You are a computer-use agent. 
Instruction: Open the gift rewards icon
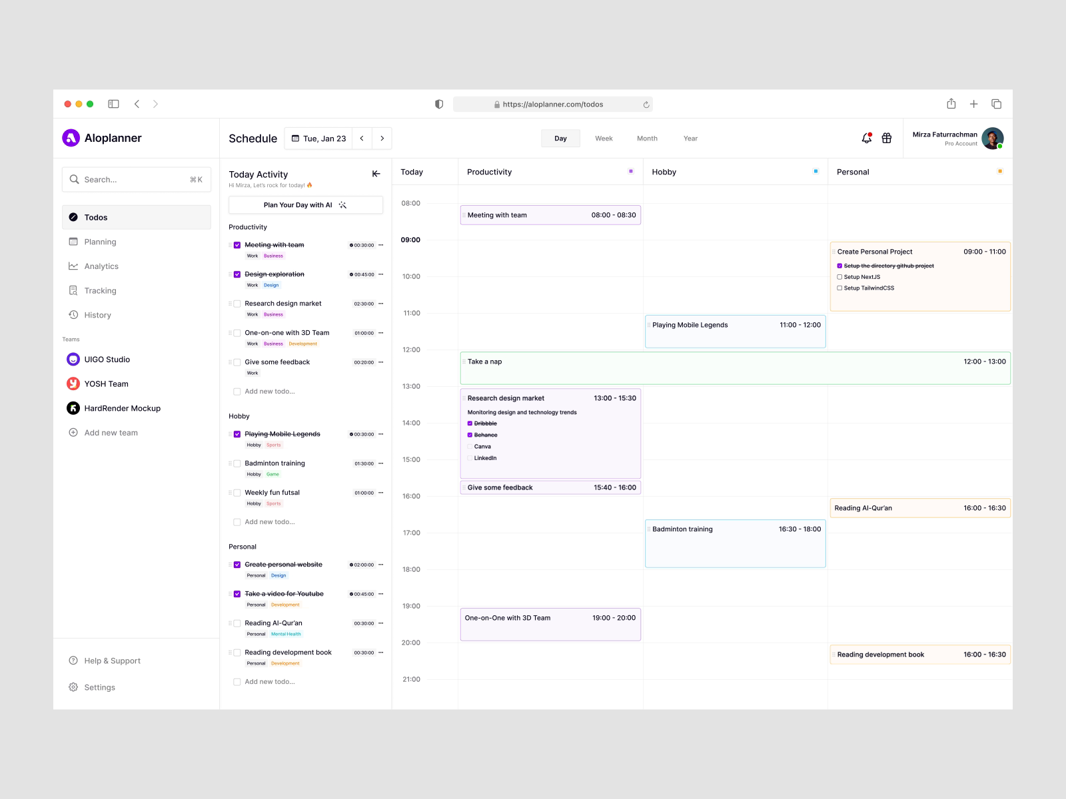pos(887,138)
